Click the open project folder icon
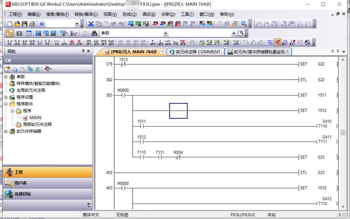Screen dimensions: 350x219 [x=17, y=24]
